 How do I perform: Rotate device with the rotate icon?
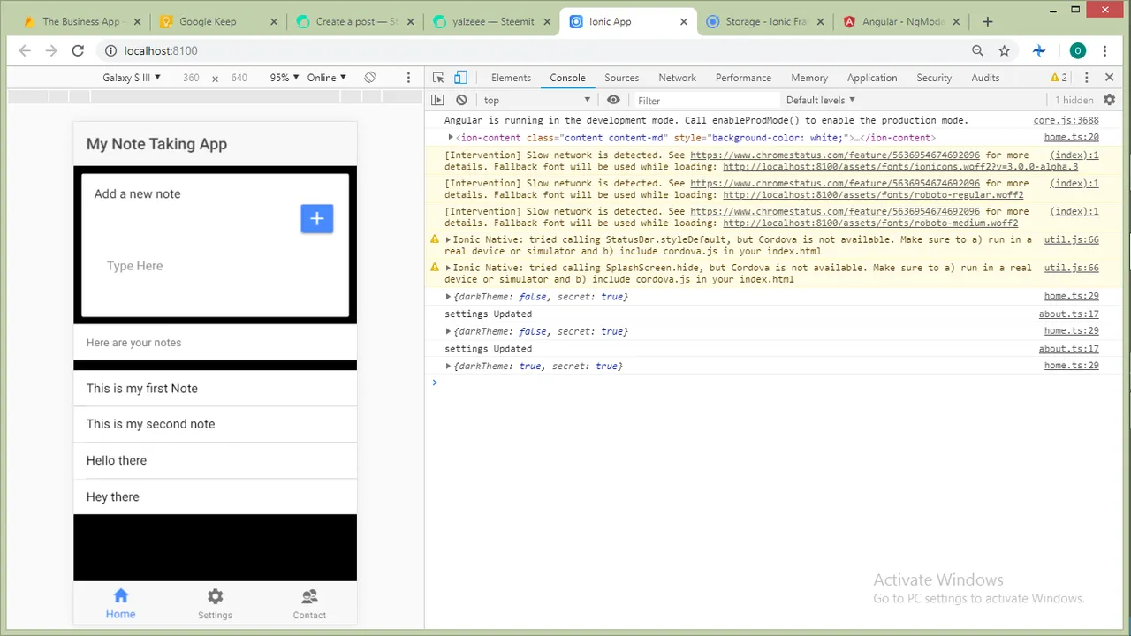click(370, 78)
